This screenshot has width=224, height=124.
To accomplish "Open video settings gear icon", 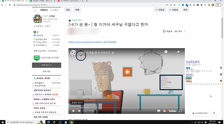I will pos(164,111).
